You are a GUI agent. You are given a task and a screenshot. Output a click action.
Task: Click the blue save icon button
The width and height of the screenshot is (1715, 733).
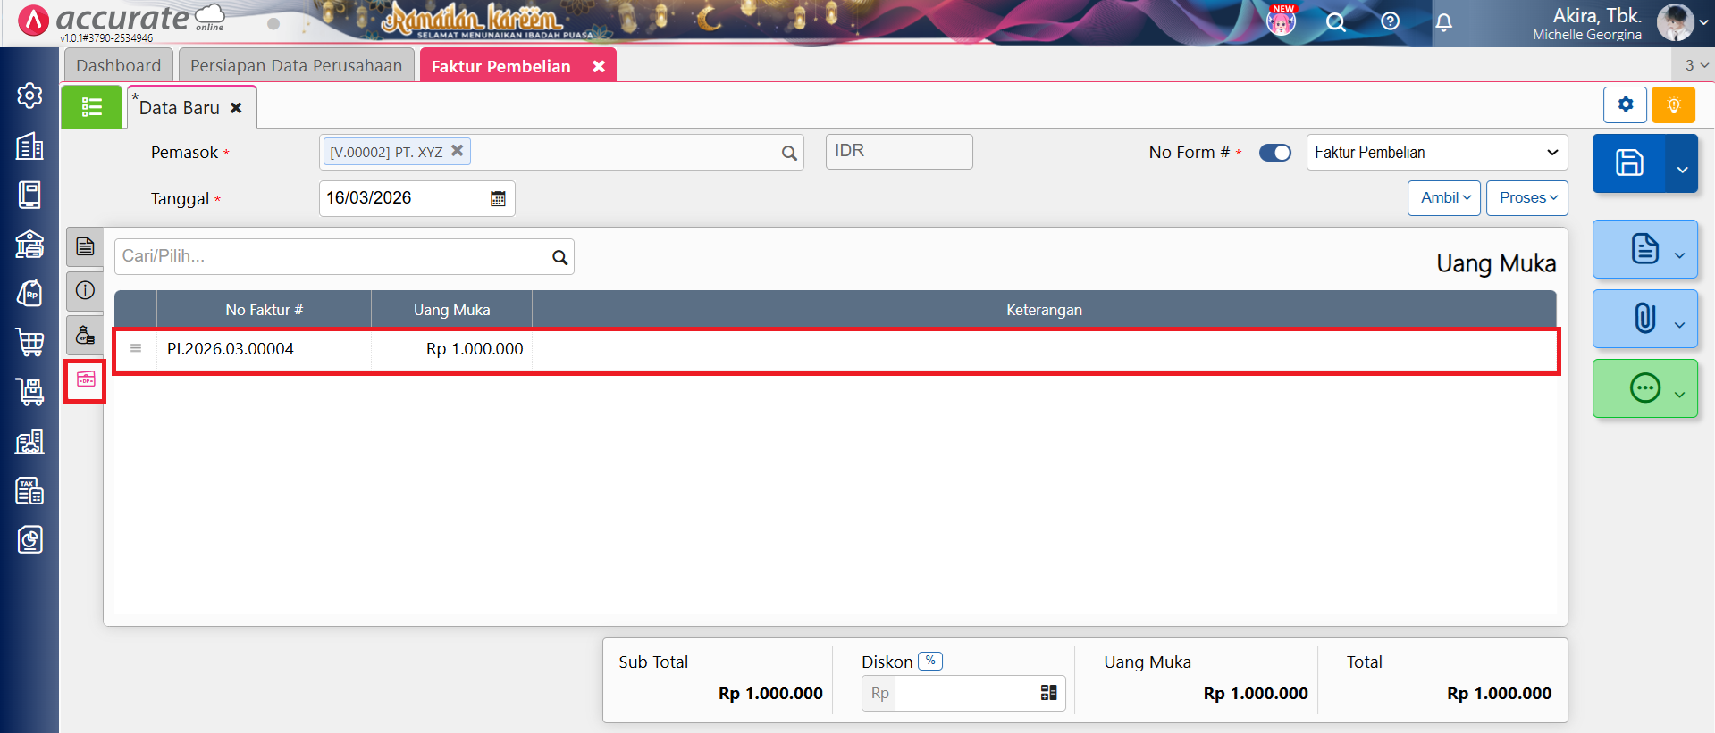pyautogui.click(x=1628, y=163)
